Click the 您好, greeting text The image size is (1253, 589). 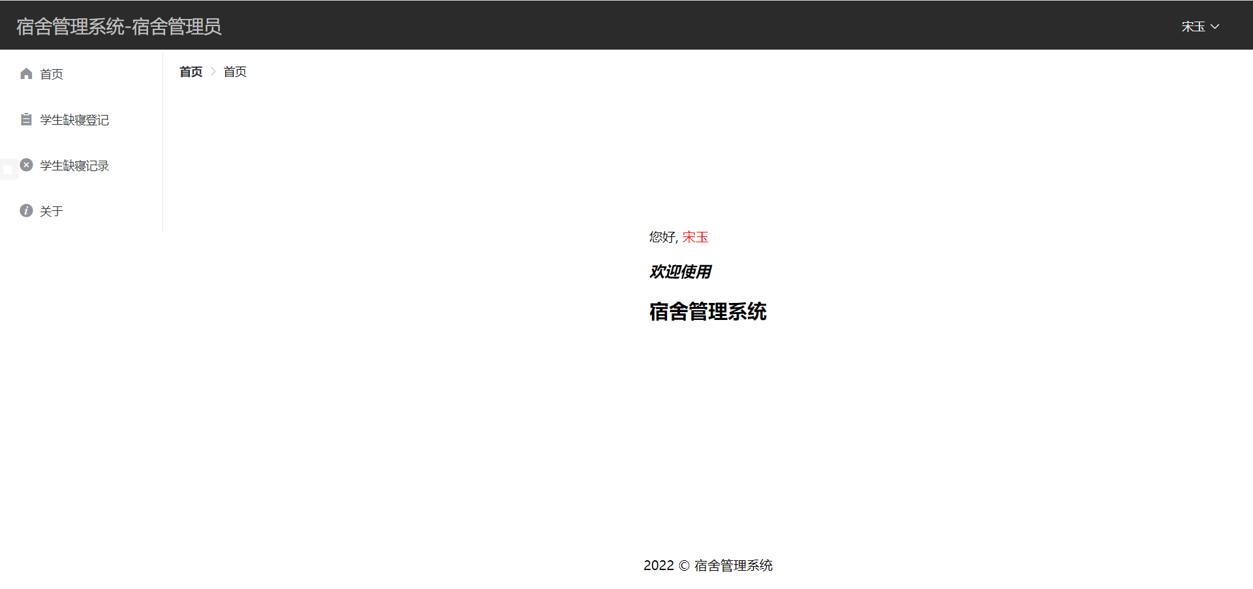(x=664, y=237)
